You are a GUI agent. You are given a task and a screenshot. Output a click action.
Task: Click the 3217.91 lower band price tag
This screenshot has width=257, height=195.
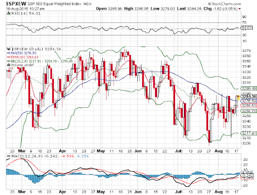pos(249,133)
